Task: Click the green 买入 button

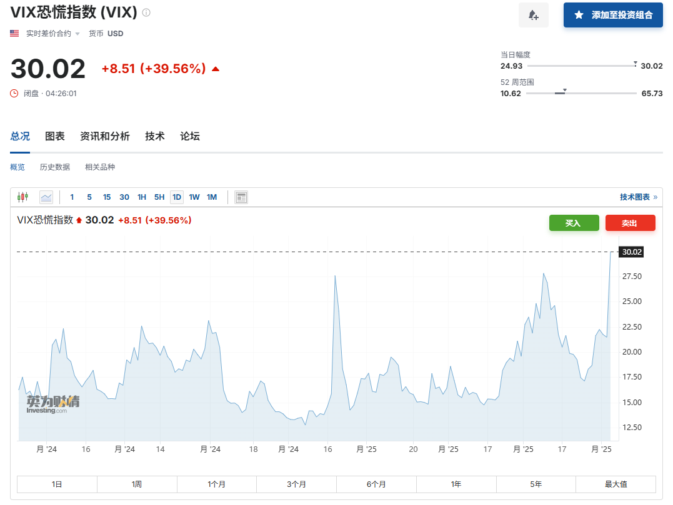Action: tap(574, 223)
